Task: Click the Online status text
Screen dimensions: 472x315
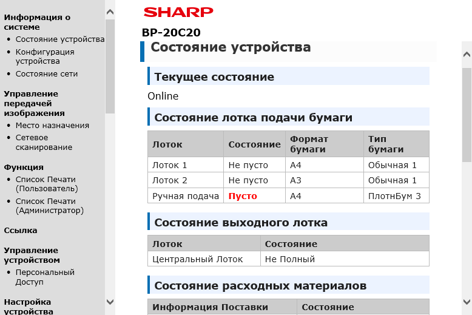Action: (x=163, y=96)
